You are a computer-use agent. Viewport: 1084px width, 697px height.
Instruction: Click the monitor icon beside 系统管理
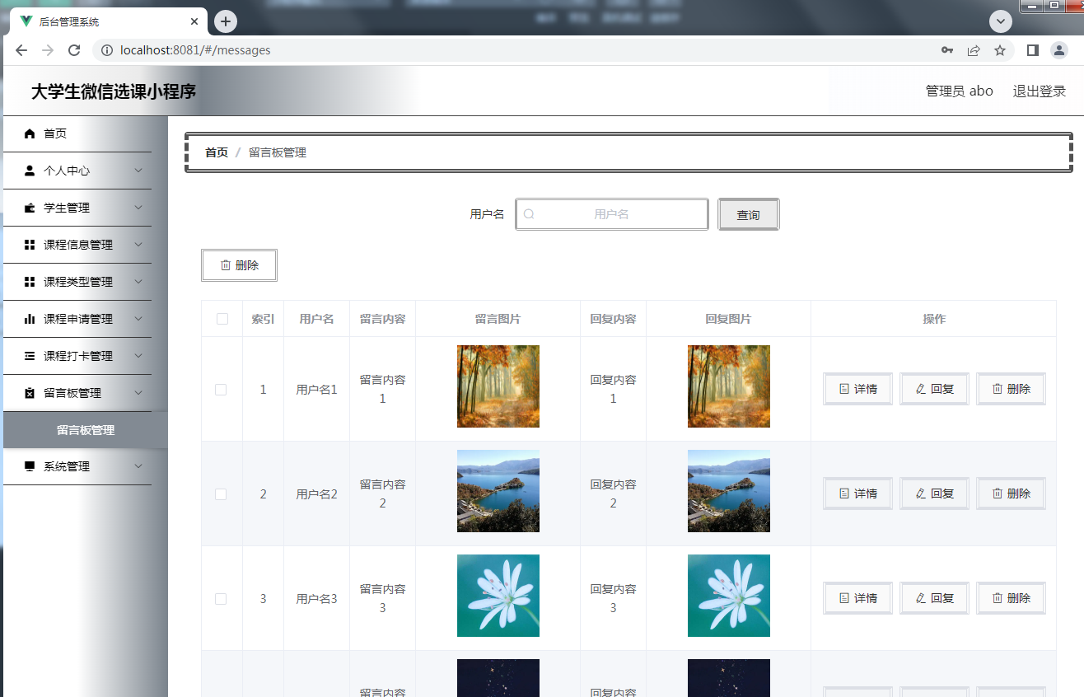click(30, 466)
